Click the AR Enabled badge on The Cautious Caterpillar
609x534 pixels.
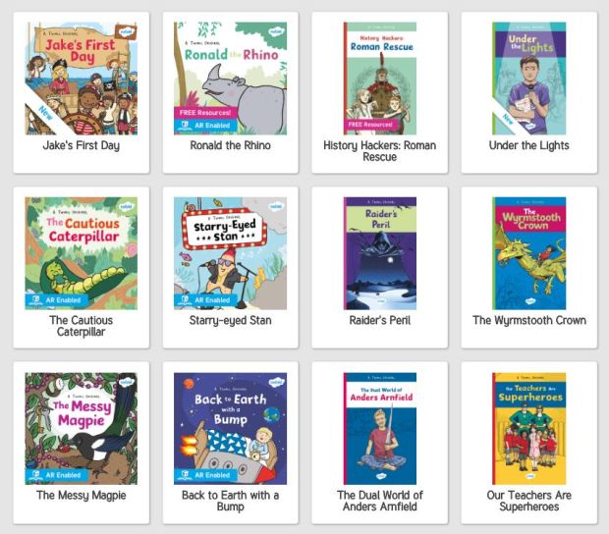click(x=57, y=300)
